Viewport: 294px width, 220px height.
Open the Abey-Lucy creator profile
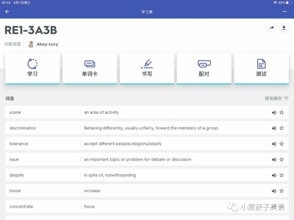coord(47,44)
